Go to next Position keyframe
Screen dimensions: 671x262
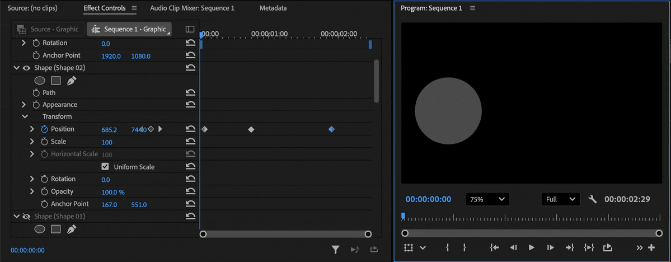161,129
